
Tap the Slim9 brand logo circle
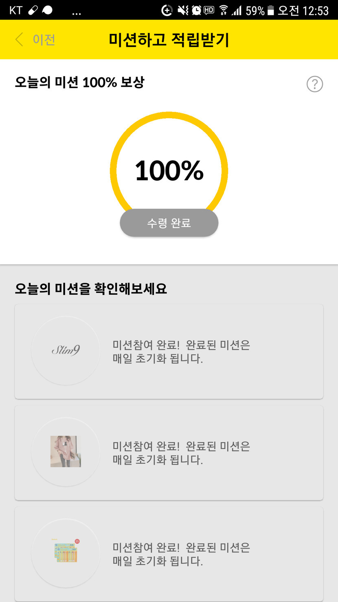click(66, 350)
